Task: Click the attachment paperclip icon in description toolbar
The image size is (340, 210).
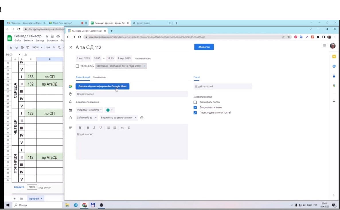Action: tap(80, 128)
